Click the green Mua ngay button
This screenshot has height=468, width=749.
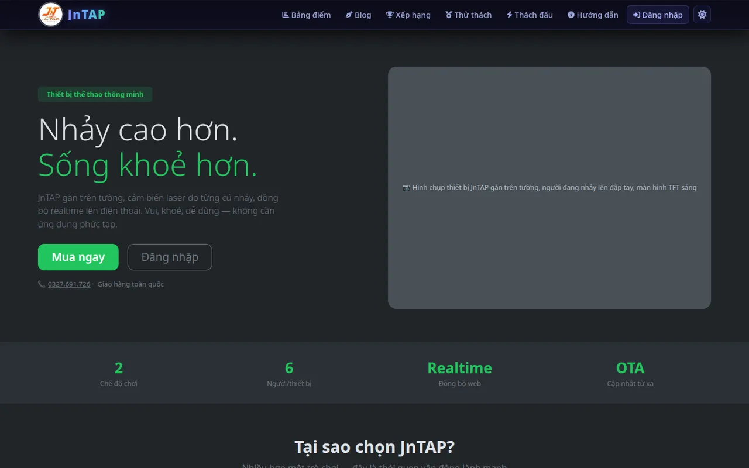click(x=78, y=257)
